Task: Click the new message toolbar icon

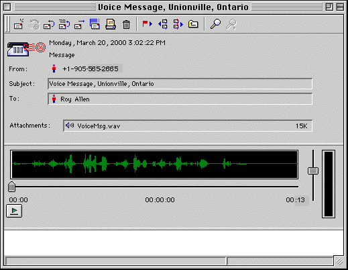Action: click(19, 24)
